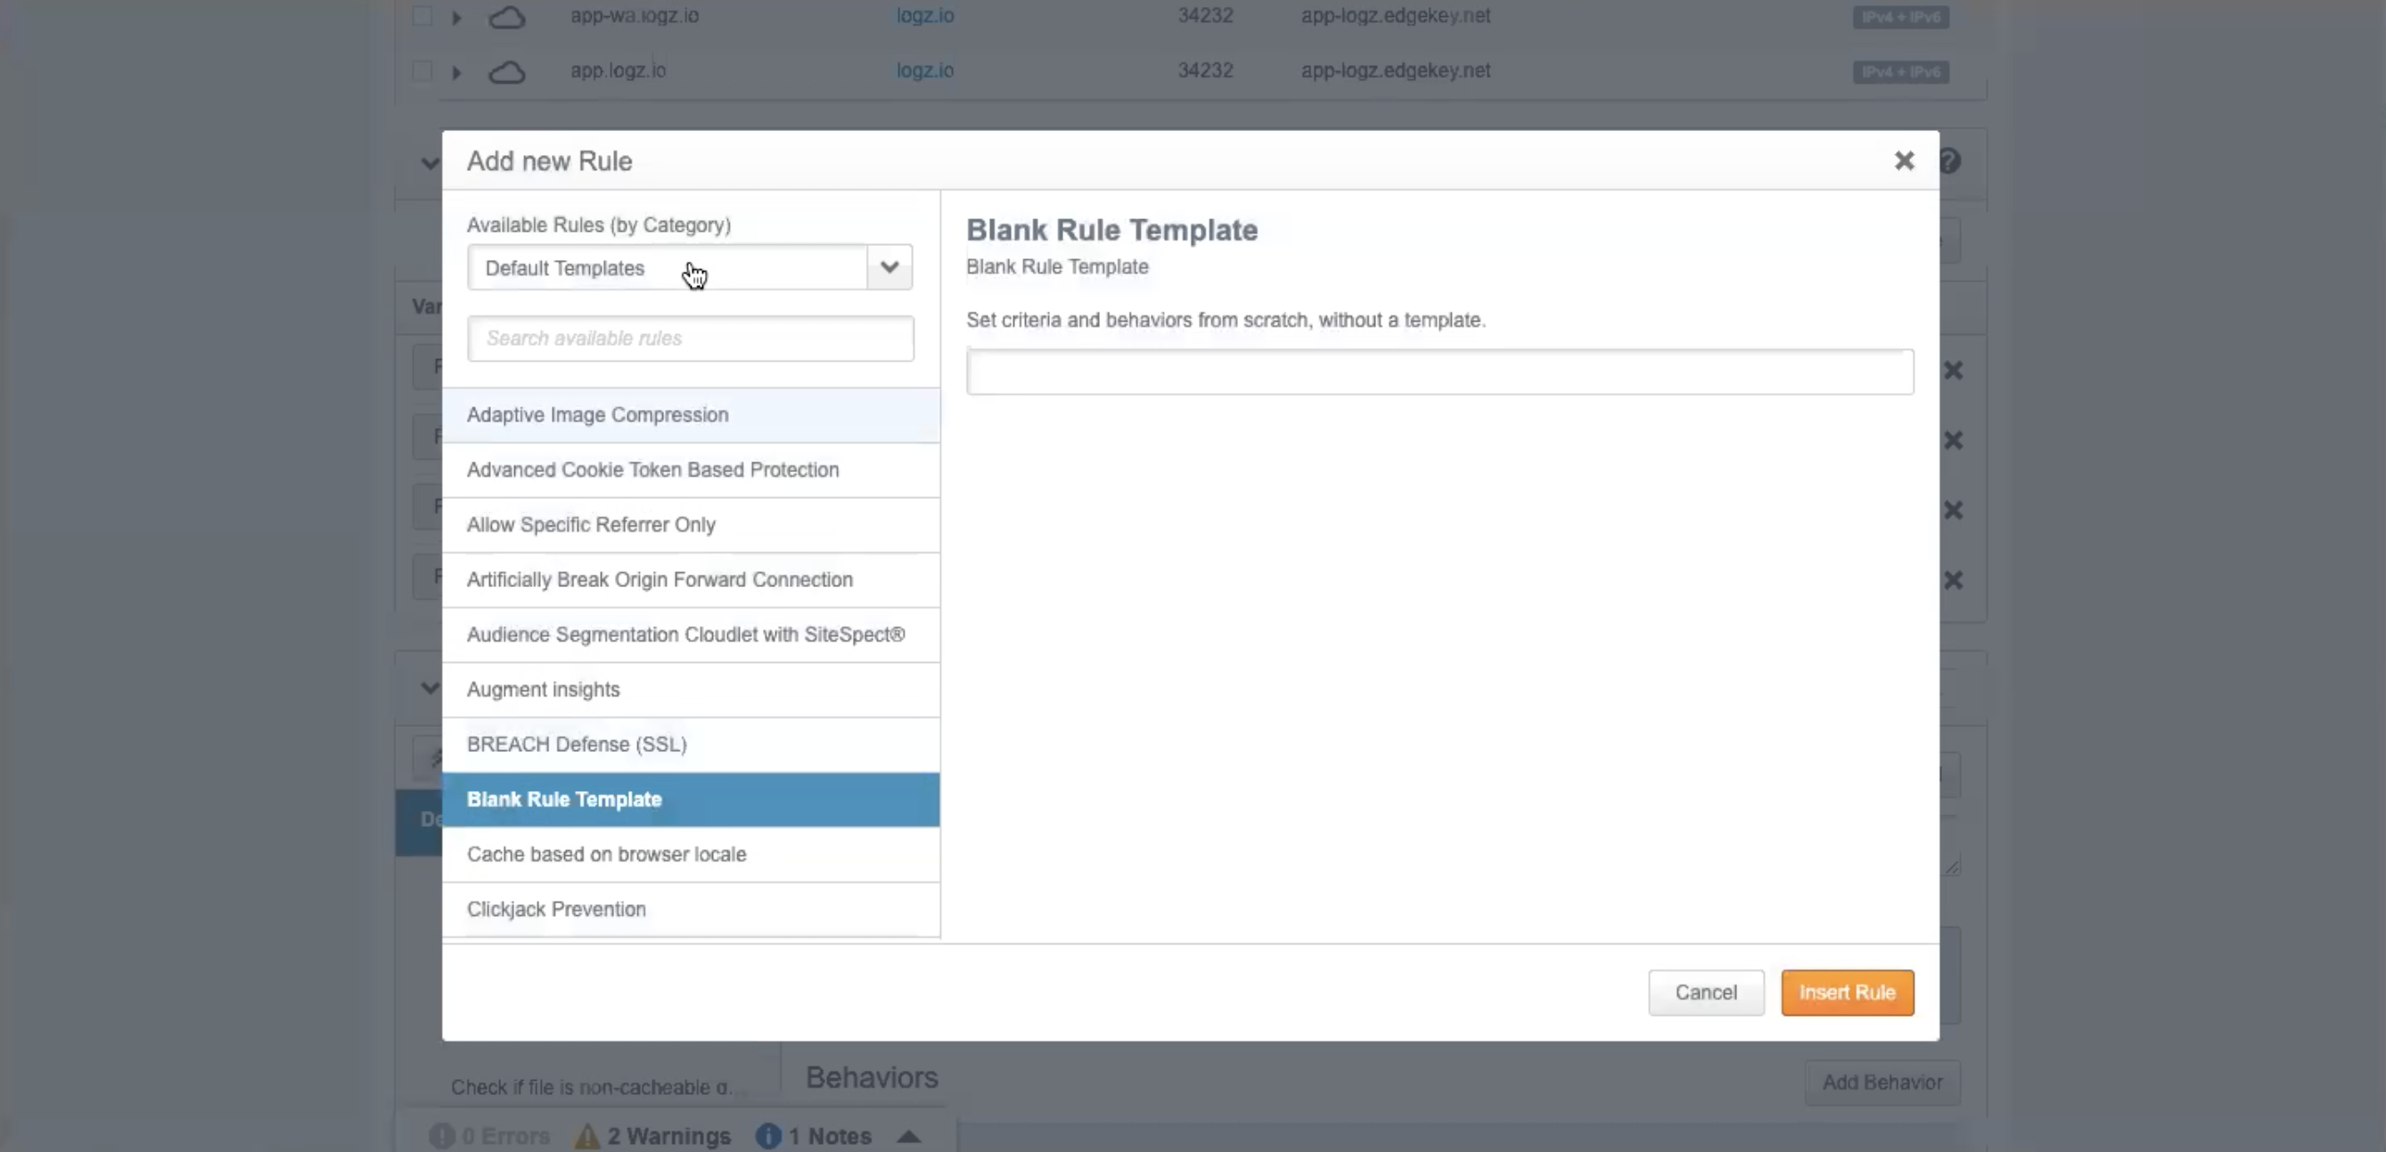Click the notes info icon
This screenshot has height=1152, width=2386.
click(768, 1135)
